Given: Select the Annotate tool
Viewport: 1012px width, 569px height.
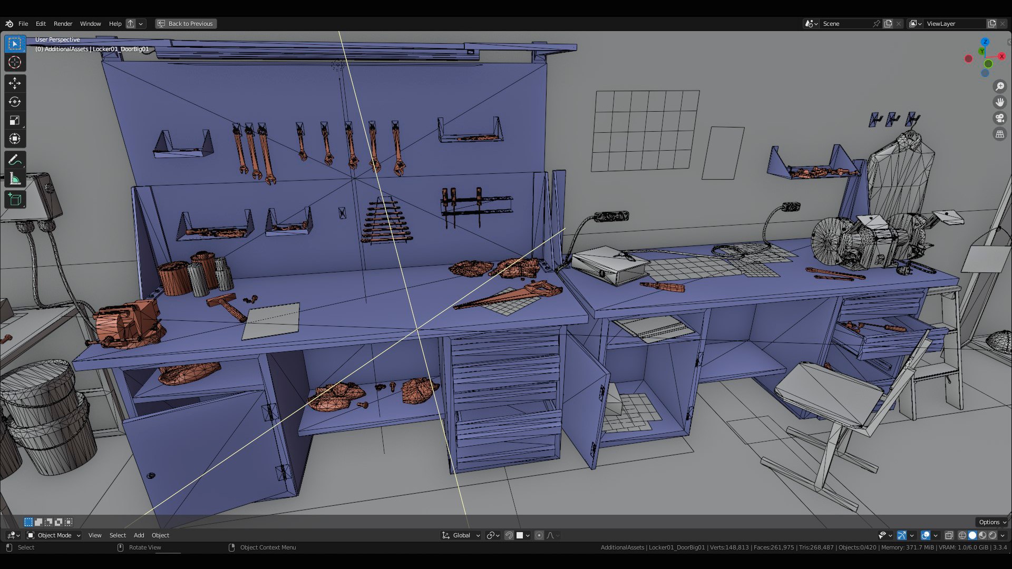Looking at the screenshot, I should click(x=15, y=160).
